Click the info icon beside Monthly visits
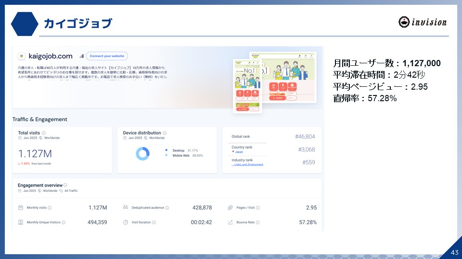This screenshot has height=259, width=462. (50, 208)
